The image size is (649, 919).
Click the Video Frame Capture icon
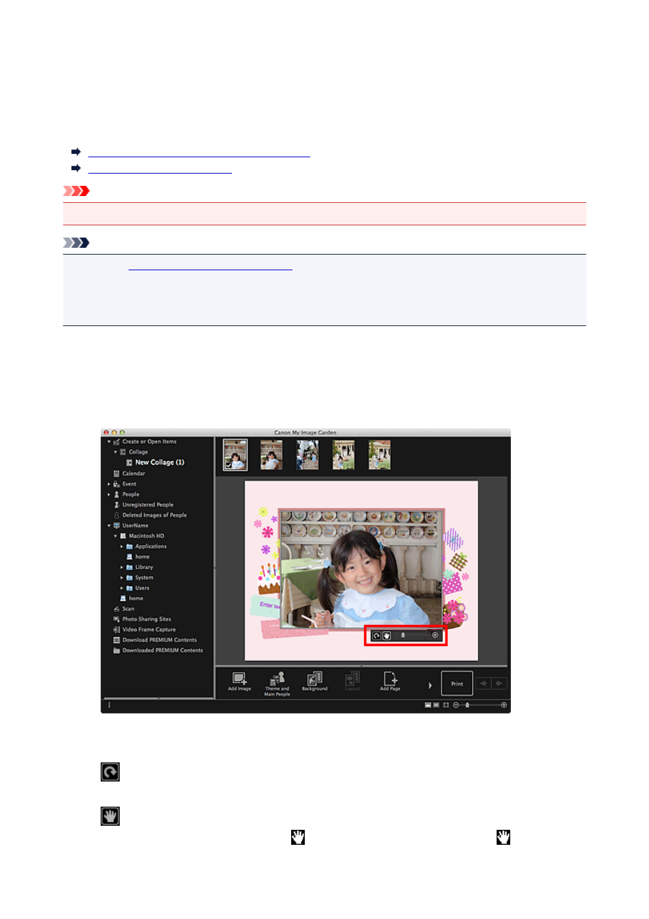pos(116,630)
